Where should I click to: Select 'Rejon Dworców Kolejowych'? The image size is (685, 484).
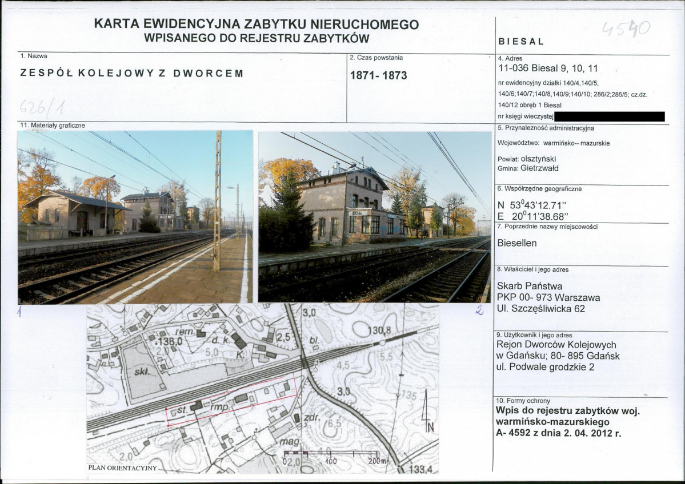pyautogui.click(x=556, y=345)
